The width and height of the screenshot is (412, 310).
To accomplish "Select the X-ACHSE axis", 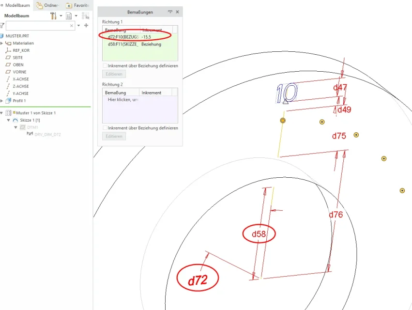I will (x=21, y=79).
